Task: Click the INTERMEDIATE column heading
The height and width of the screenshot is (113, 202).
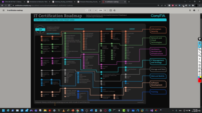Action: [x=79, y=29]
